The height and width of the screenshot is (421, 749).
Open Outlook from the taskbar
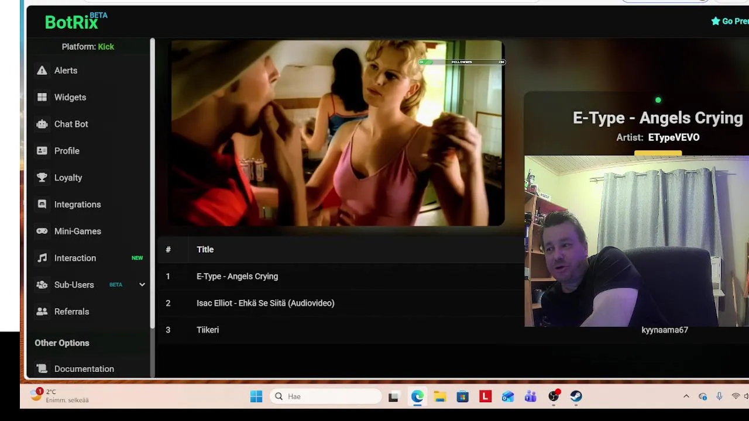pyautogui.click(x=508, y=396)
